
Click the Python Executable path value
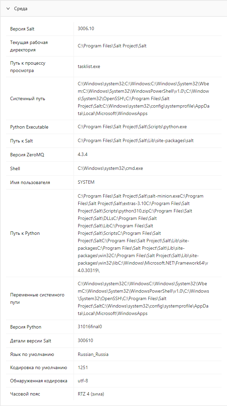pyautogui.click(x=132, y=127)
